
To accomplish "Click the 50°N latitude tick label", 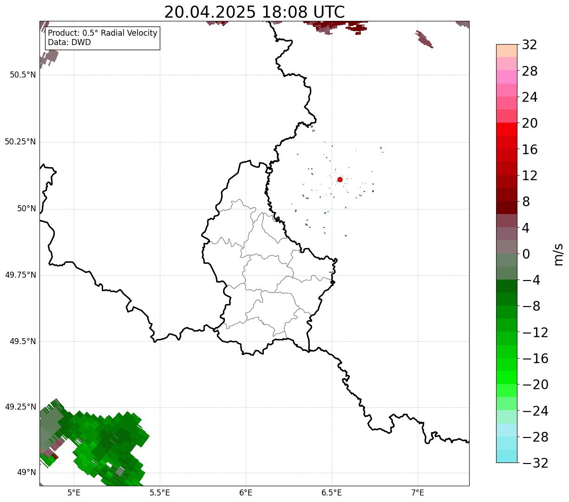I will [26, 209].
